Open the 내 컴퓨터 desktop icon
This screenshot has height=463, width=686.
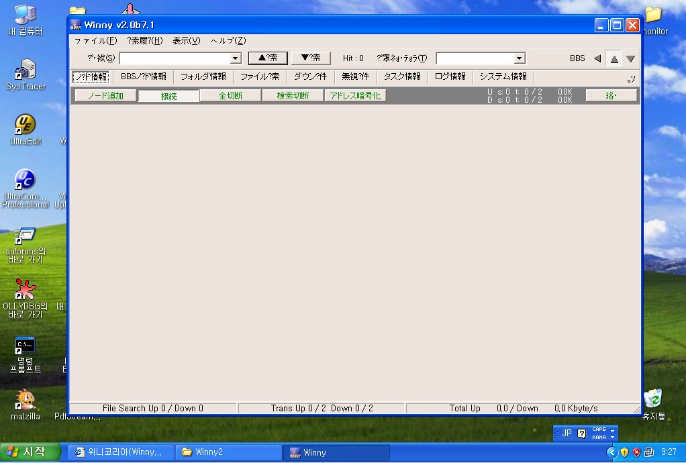(x=26, y=19)
